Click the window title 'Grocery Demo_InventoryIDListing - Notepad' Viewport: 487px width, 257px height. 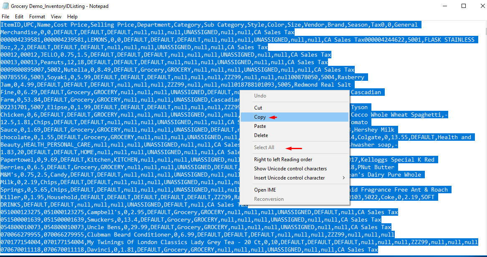click(60, 6)
